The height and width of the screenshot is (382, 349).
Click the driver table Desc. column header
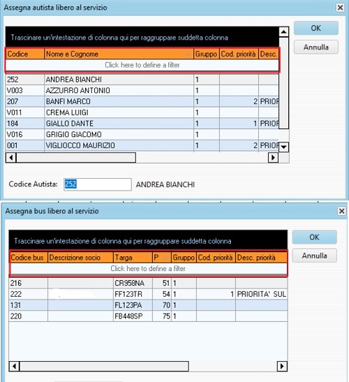click(x=269, y=54)
